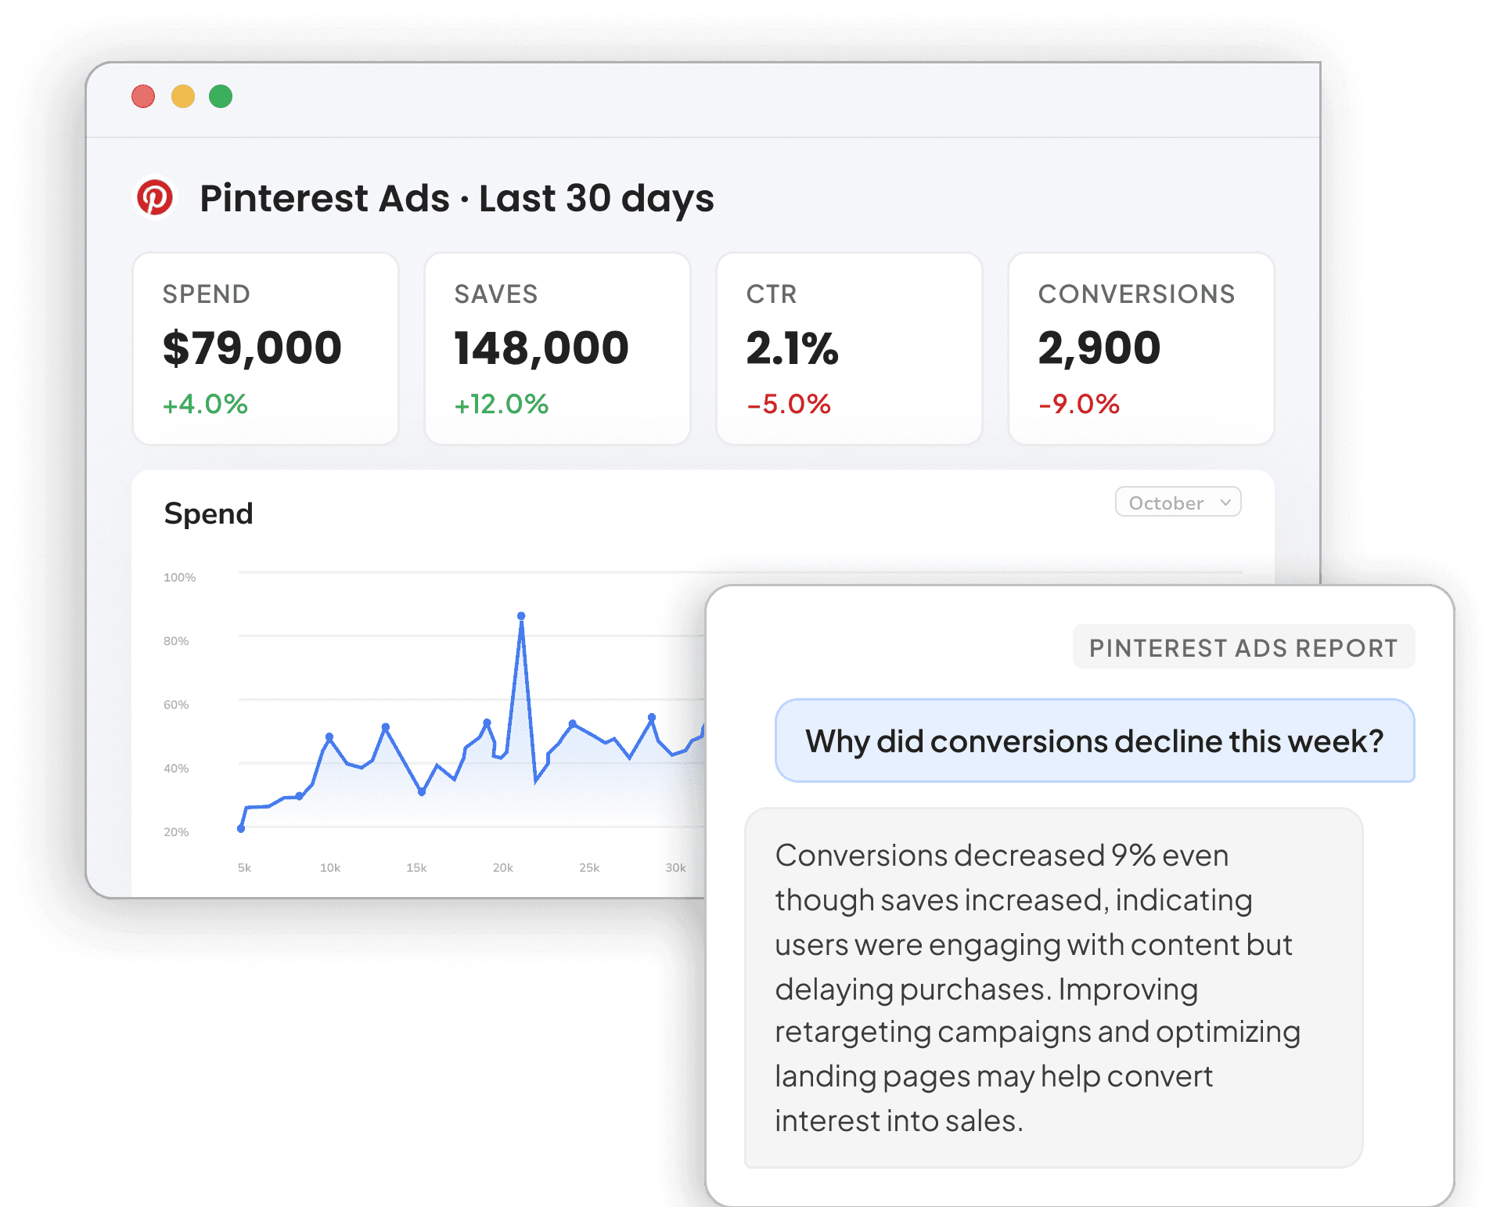1493x1207 pixels.
Task: Click the red close window dot
Action: click(143, 96)
